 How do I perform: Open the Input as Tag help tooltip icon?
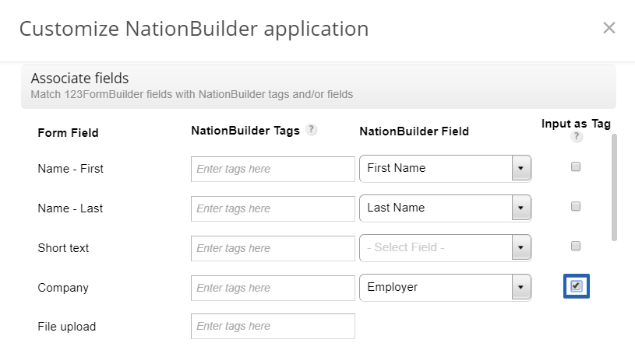[577, 138]
